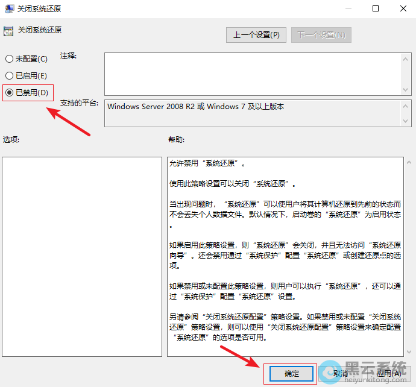Select the 已启用(E) radio option
Viewport: 416px width, 387px height.
(x=9, y=75)
